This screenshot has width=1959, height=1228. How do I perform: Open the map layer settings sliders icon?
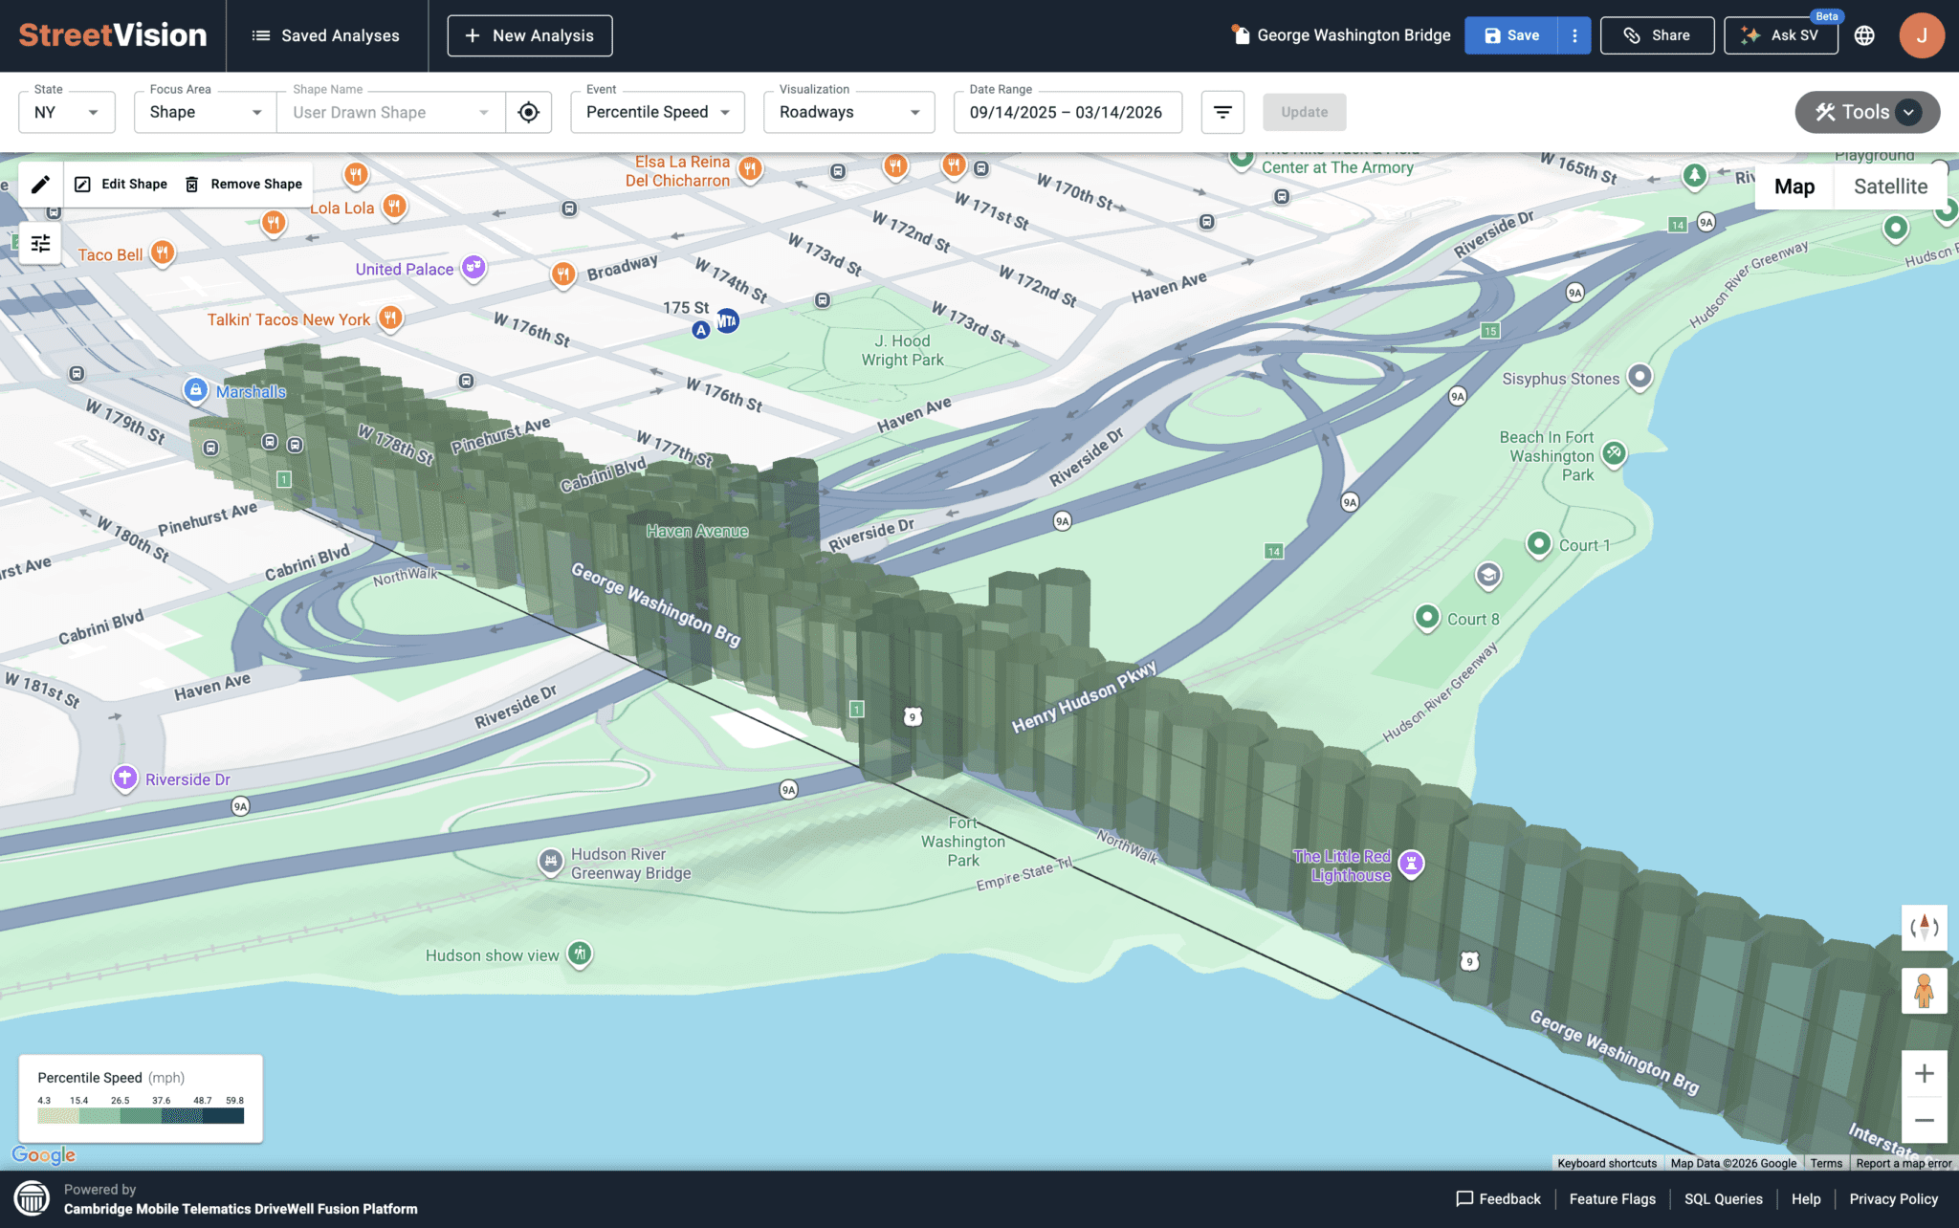click(x=40, y=244)
